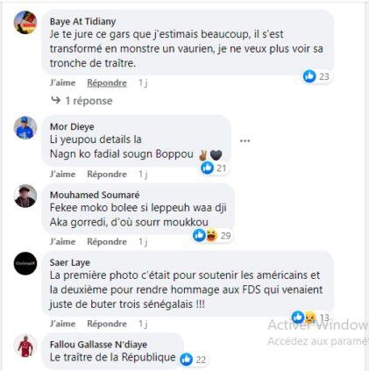369x371 pixels.
Task: Open Saer Laye's black profile avatar
Action: pos(25,263)
